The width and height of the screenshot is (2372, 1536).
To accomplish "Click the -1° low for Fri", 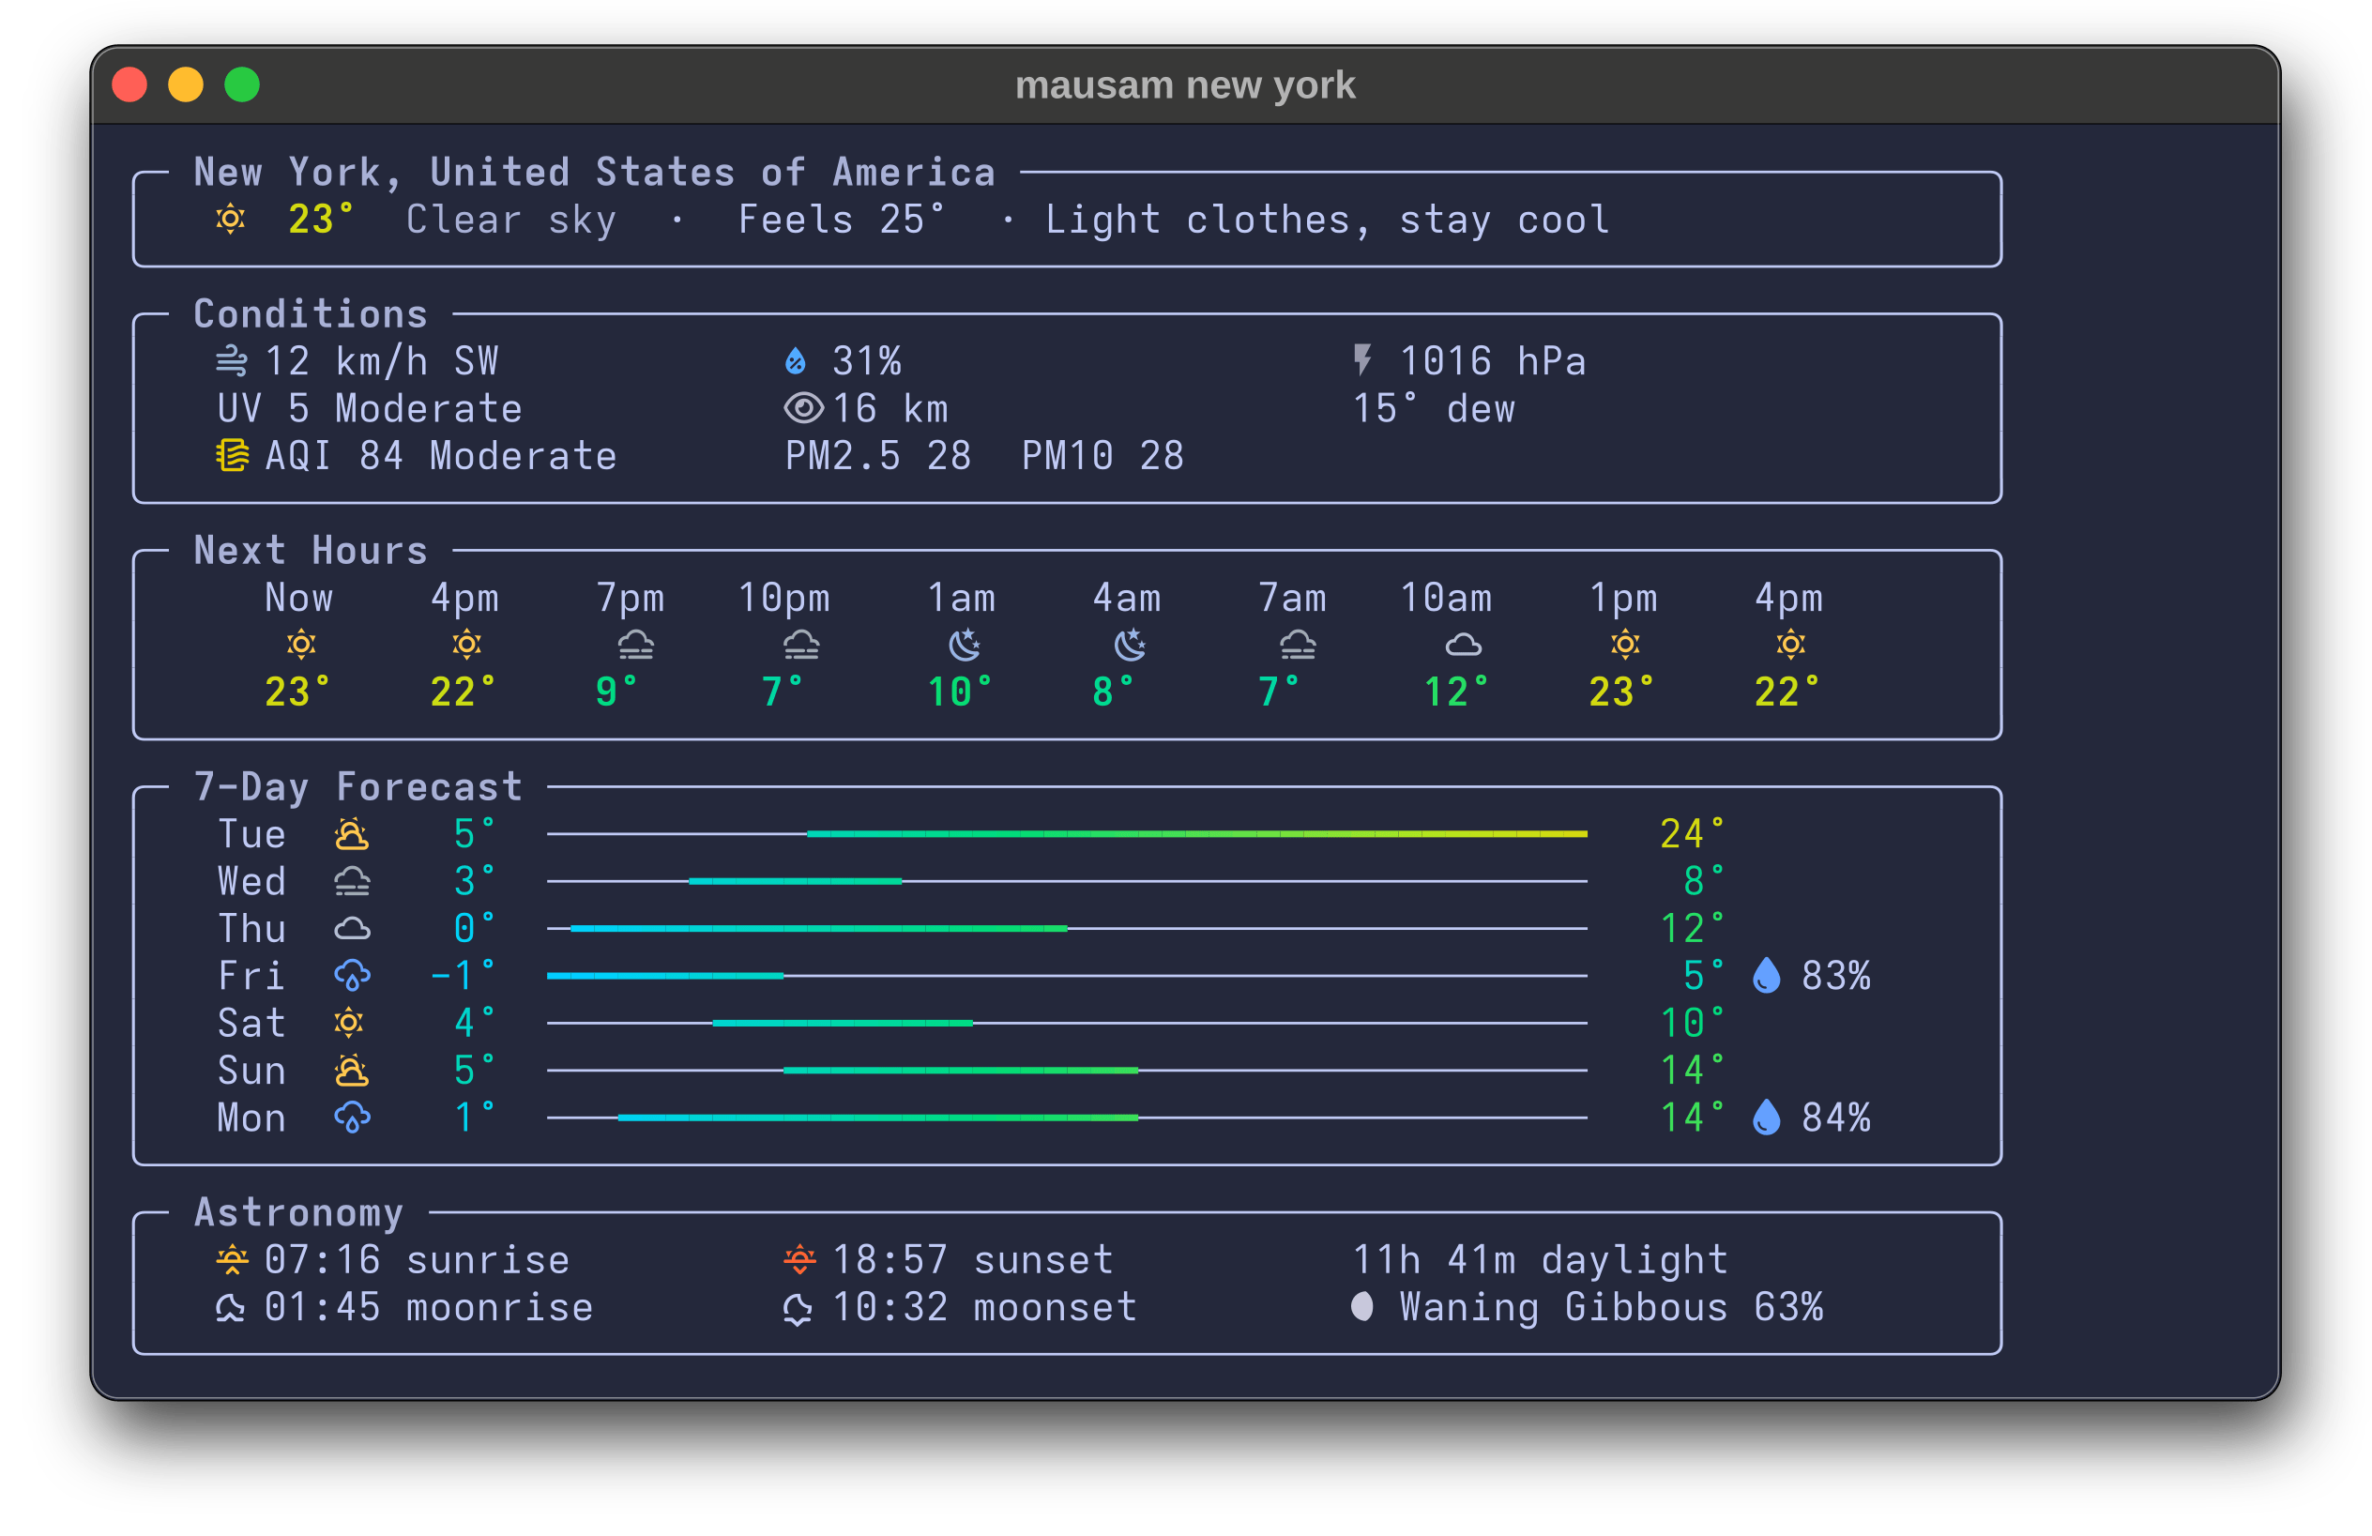I will coord(462,976).
